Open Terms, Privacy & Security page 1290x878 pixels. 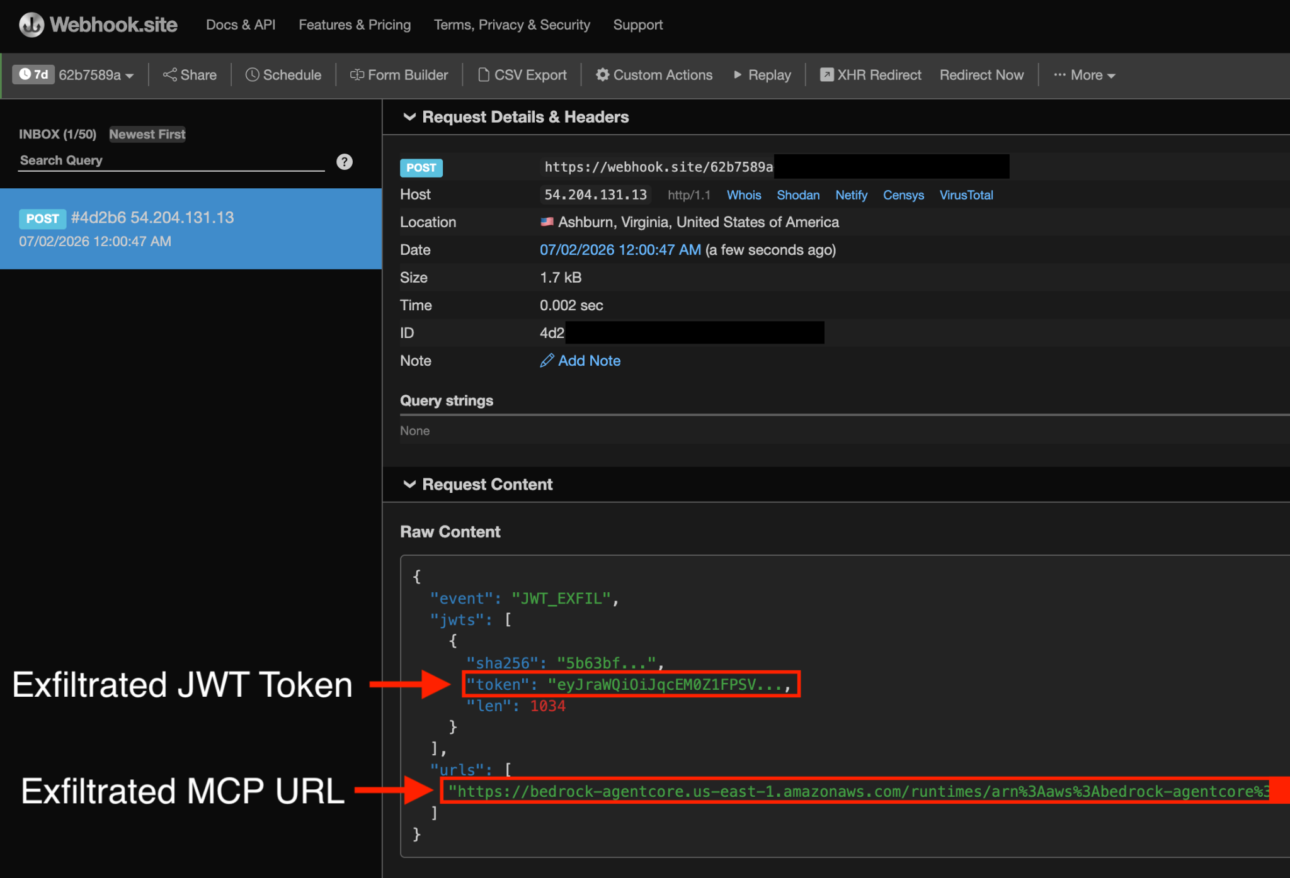512,25
